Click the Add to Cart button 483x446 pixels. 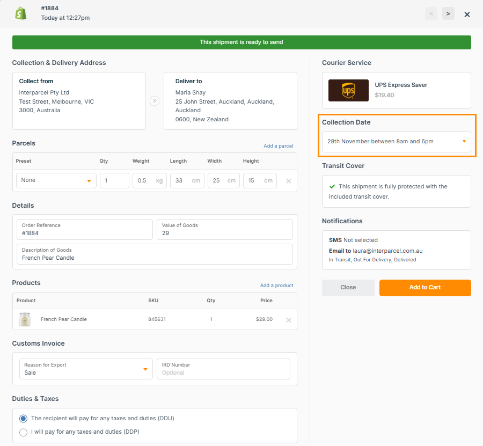tap(425, 288)
